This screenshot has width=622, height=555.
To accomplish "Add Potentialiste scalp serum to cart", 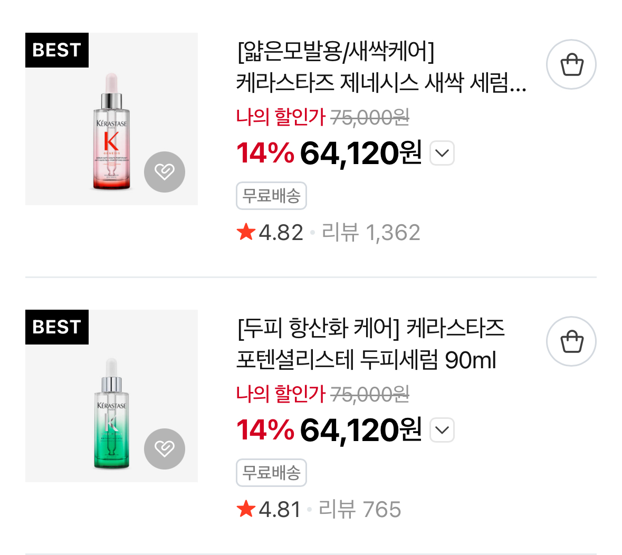I will (571, 341).
